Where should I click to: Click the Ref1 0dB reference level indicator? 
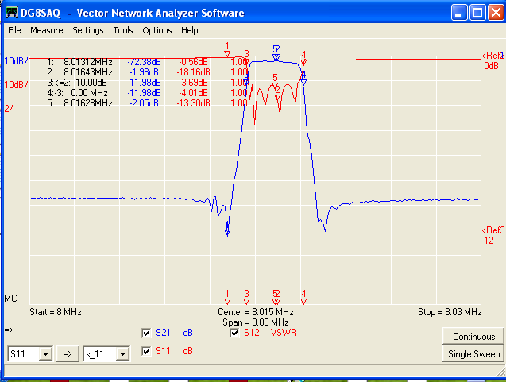pos(492,60)
